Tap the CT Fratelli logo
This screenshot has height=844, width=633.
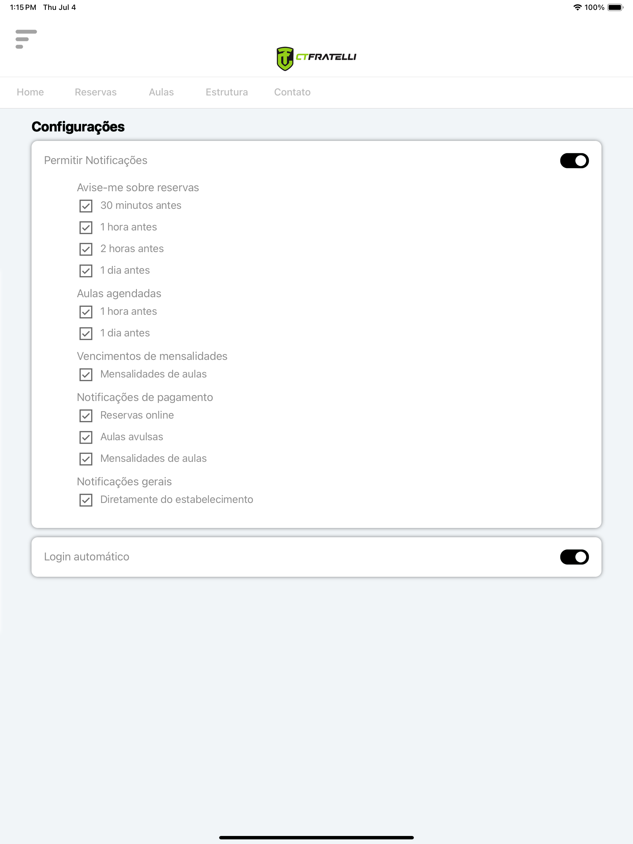[316, 58]
